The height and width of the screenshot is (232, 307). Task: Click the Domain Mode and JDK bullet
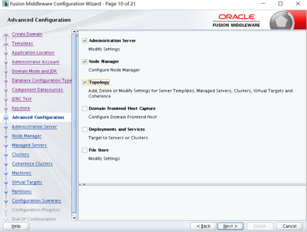click(x=6, y=71)
